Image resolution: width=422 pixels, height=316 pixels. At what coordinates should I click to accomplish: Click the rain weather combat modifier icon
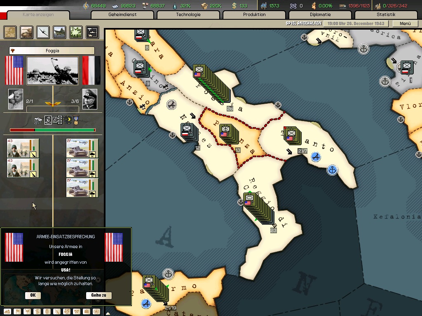[x=38, y=120]
